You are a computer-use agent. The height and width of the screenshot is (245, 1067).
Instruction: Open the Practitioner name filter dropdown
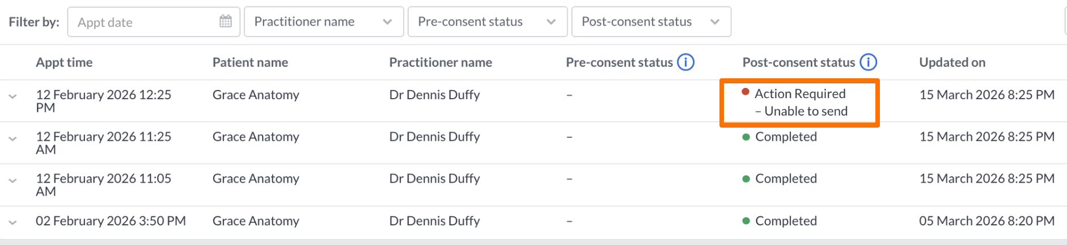coord(324,22)
